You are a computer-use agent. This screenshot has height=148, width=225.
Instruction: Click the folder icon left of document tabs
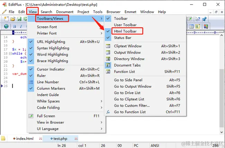(x=3, y=138)
